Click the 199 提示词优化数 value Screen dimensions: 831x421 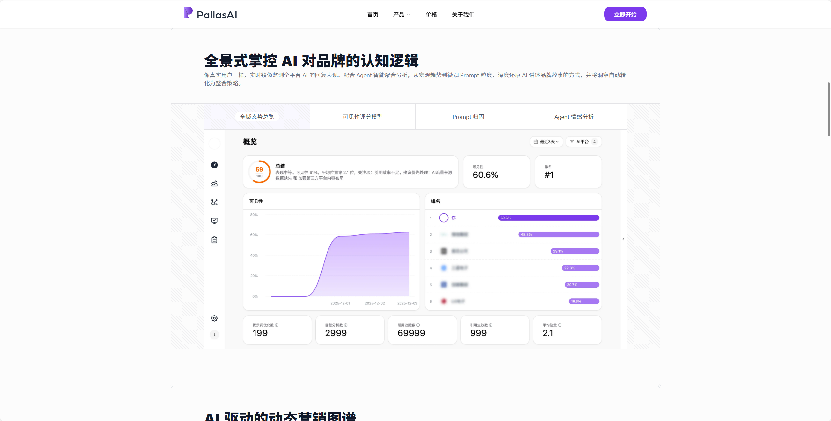point(260,333)
